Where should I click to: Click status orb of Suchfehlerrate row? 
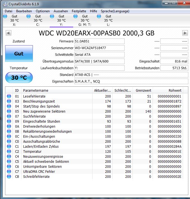tap(9, 116)
